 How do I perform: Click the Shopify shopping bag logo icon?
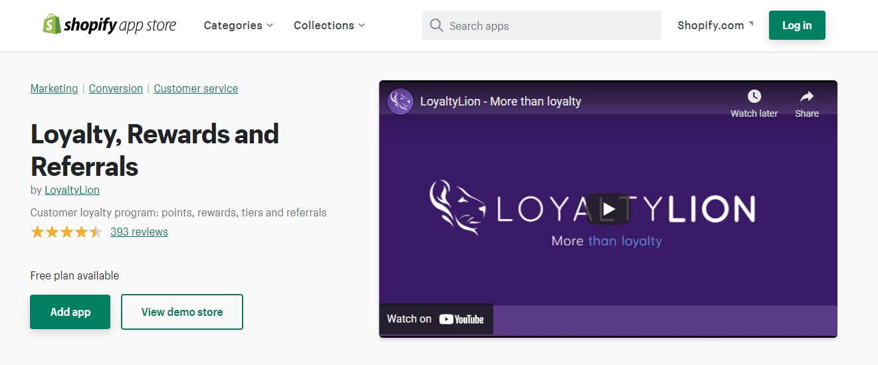coord(52,25)
